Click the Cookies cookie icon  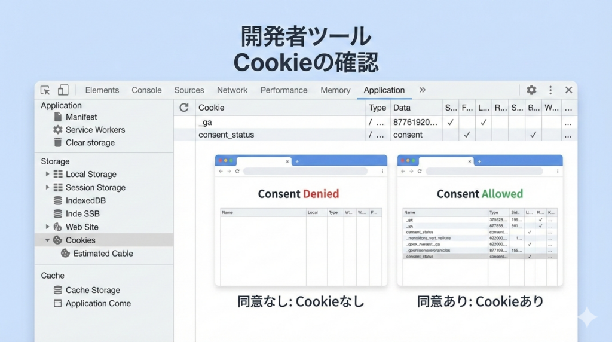(58, 240)
